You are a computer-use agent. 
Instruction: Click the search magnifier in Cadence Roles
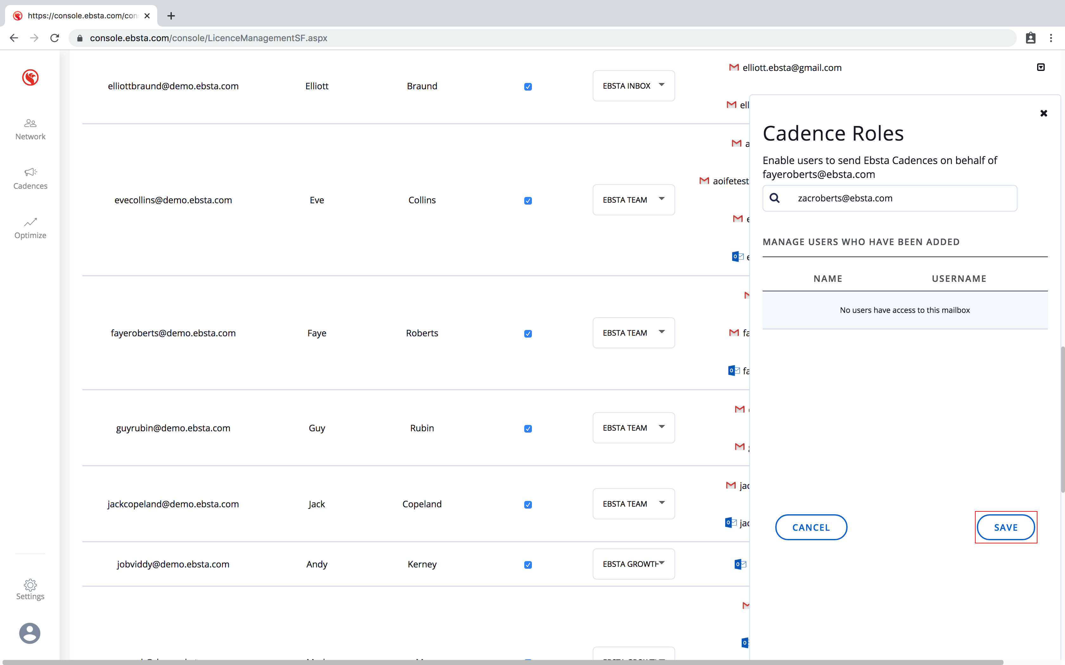775,198
